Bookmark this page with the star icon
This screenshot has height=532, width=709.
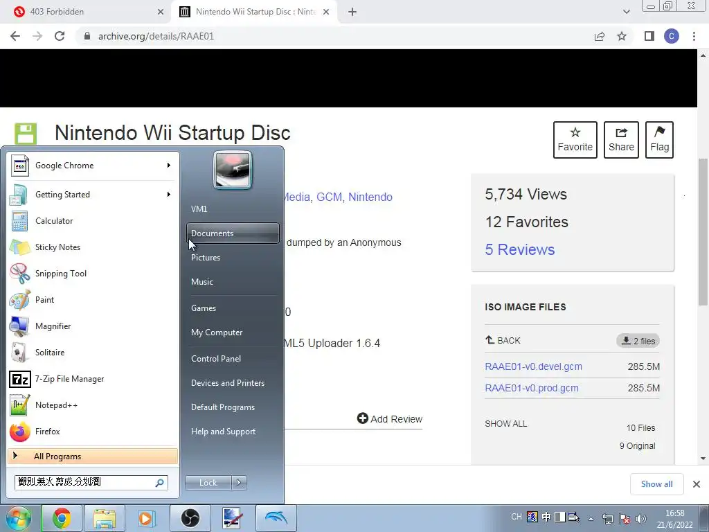click(622, 36)
